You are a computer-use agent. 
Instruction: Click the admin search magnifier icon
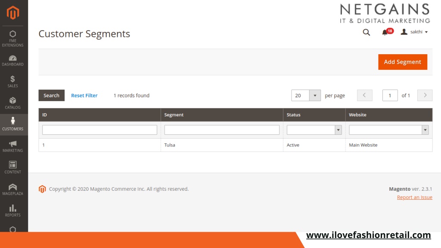pos(366,32)
